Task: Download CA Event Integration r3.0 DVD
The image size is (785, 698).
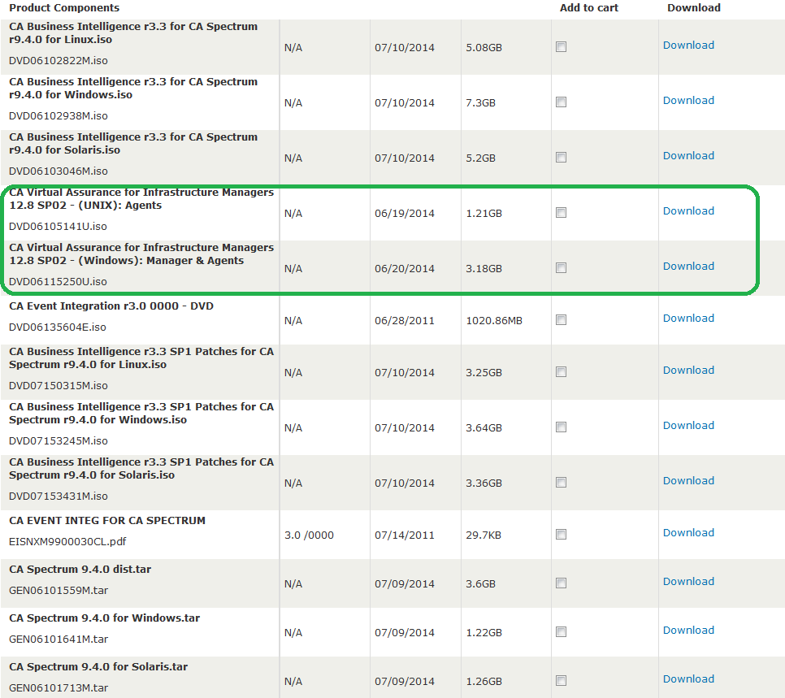Action: tap(688, 319)
